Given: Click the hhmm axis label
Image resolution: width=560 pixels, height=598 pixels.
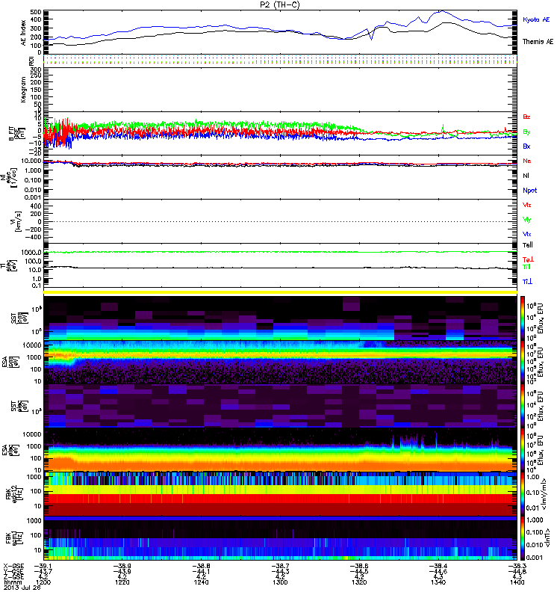Looking at the screenshot, I should coord(11,582).
